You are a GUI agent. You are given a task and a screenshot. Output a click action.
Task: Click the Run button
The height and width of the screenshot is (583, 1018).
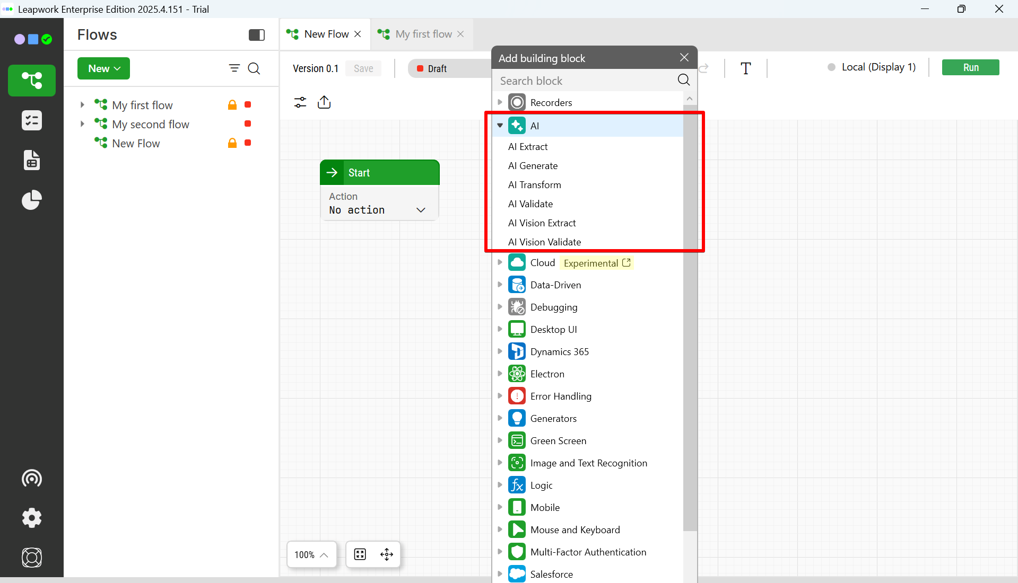(971, 67)
